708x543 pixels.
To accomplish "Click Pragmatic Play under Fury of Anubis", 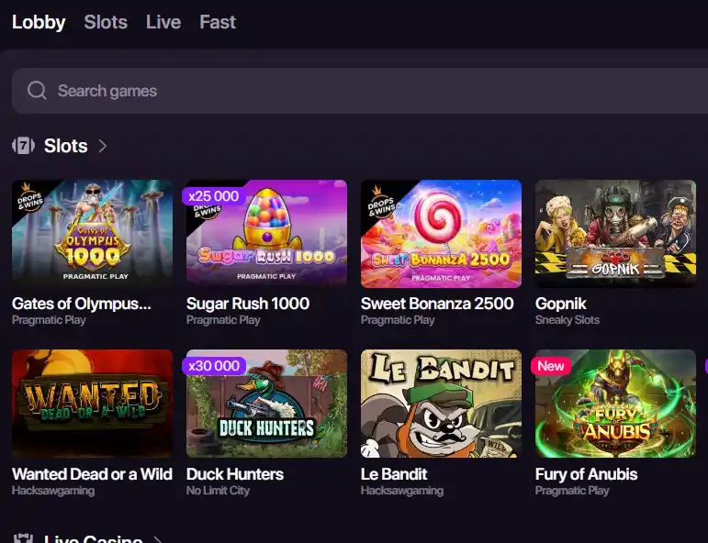I will (572, 490).
